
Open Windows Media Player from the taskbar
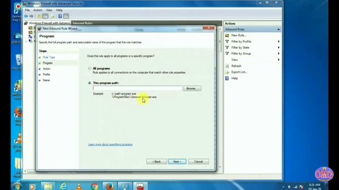(32, 186)
